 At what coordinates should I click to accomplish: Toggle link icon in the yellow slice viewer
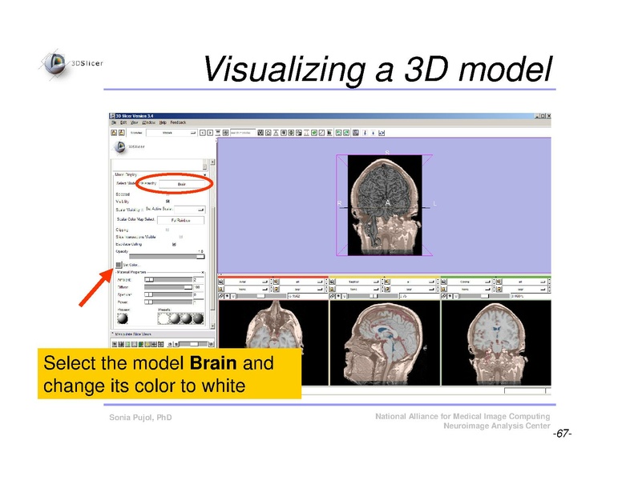click(333, 296)
